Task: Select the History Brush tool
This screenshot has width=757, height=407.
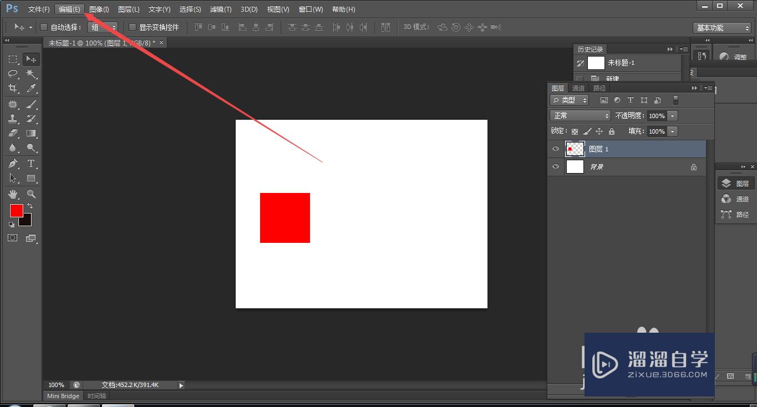Action: pos(31,119)
